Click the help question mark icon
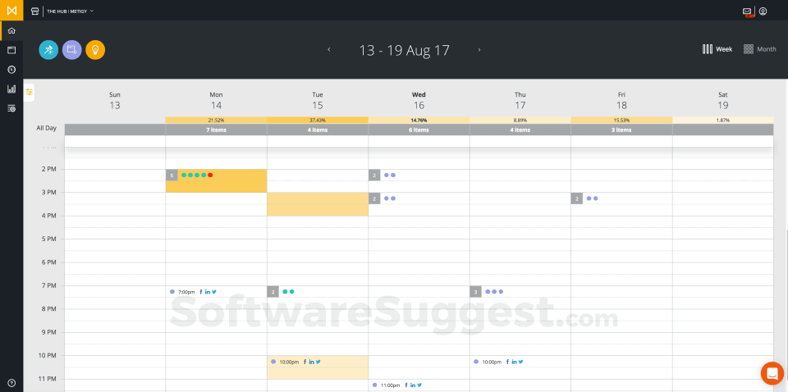 pyautogui.click(x=11, y=383)
